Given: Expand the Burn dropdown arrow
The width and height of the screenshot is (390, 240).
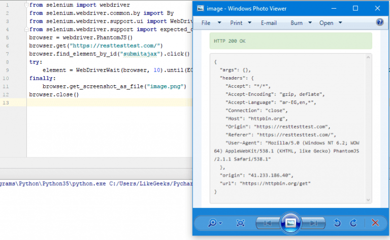Looking at the screenshot, I should [x=310, y=23].
